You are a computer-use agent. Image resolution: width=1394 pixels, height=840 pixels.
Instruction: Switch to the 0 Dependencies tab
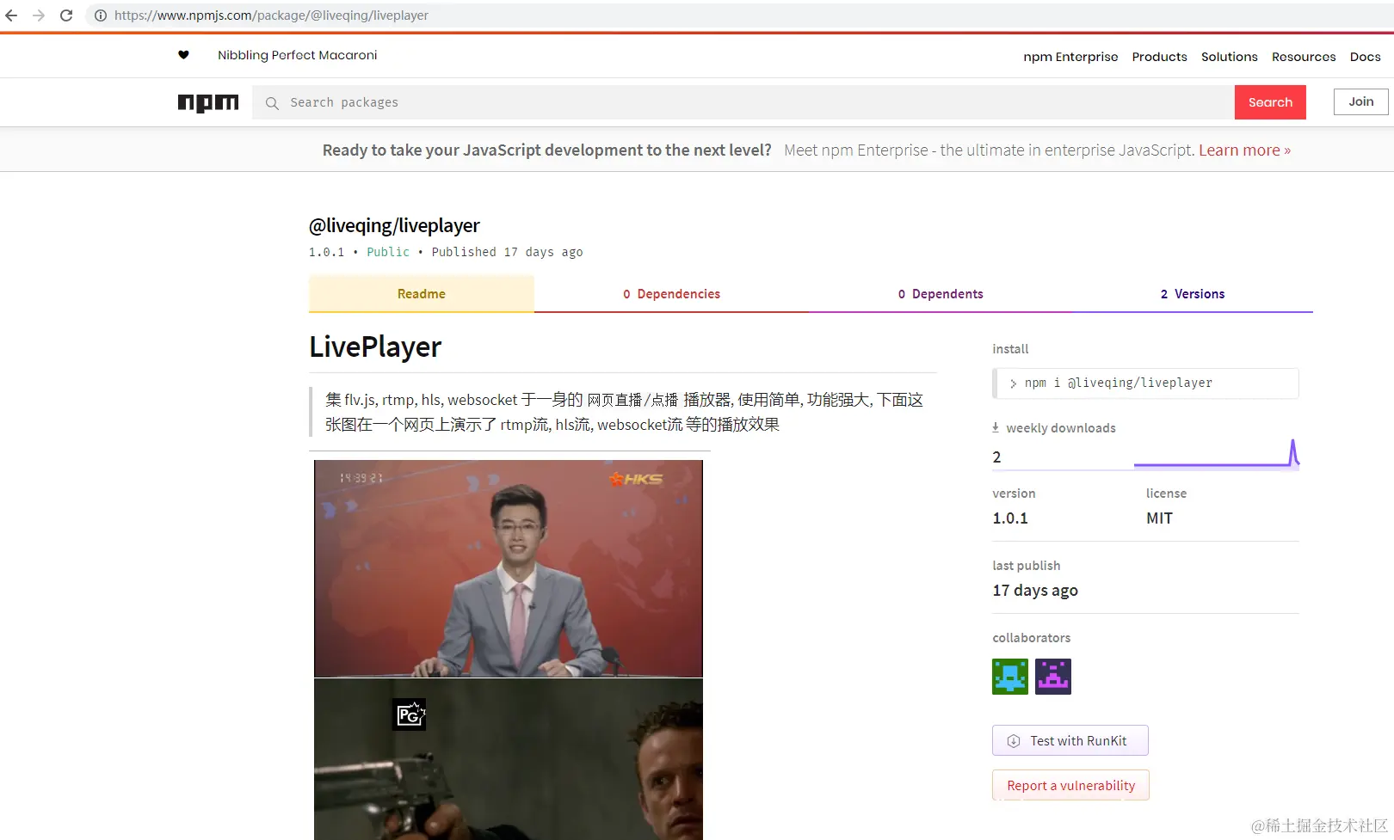pos(671,294)
